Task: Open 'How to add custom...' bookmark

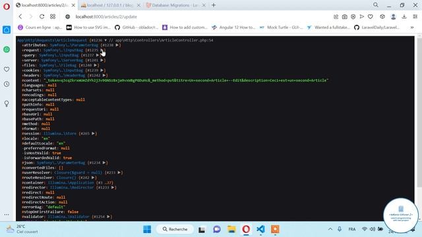Action: pyautogui.click(x=185, y=28)
